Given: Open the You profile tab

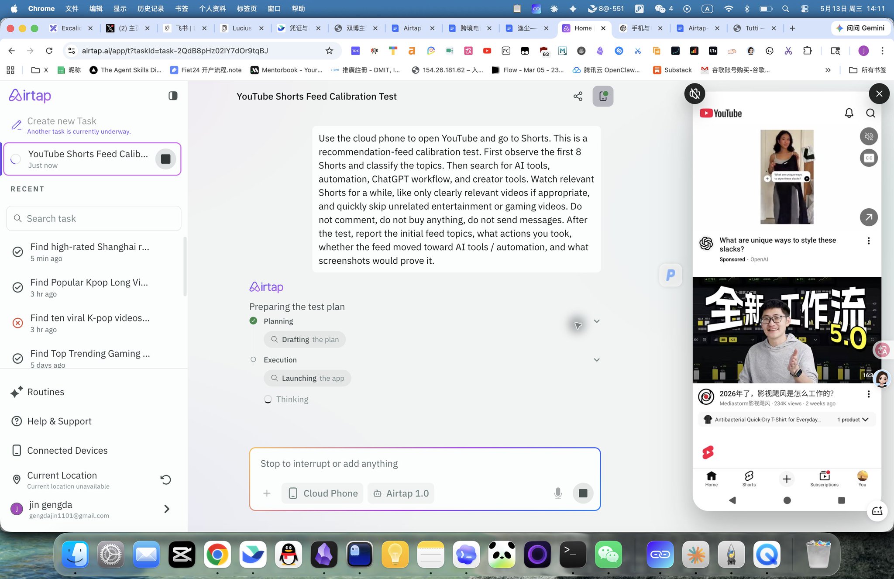Looking at the screenshot, I should tap(862, 479).
